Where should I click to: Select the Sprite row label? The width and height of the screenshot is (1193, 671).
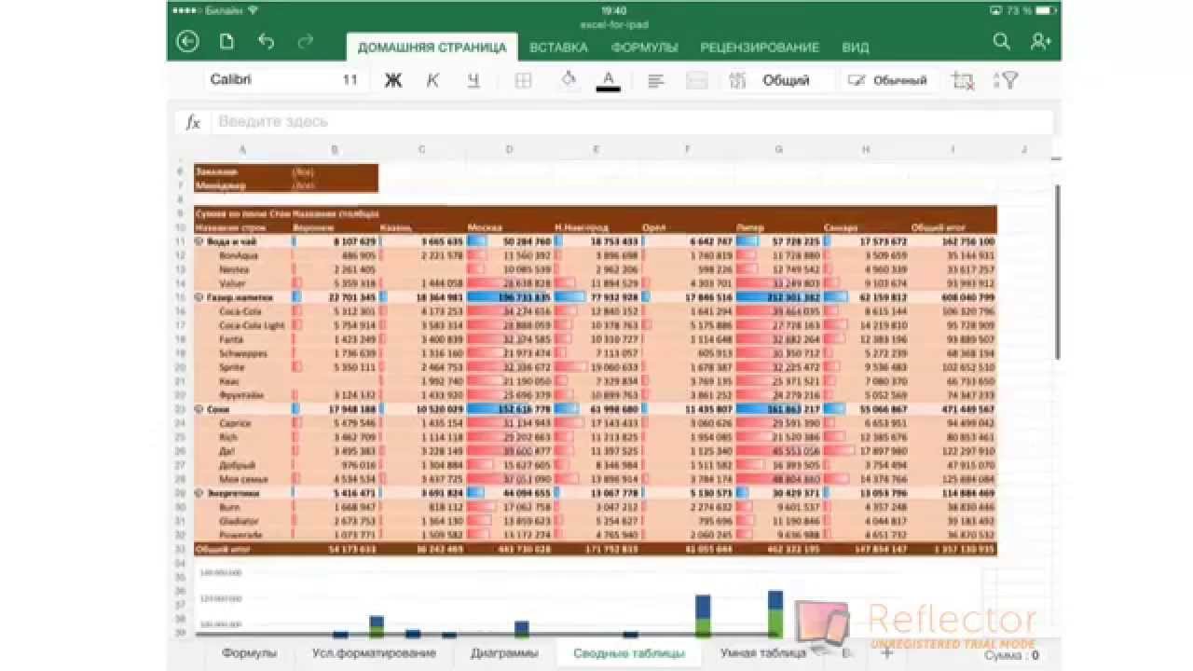[232, 367]
